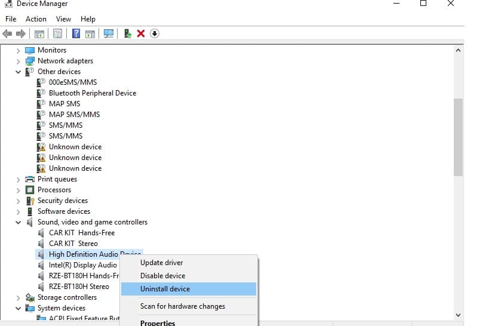489x326 pixels.
Task: Click the red X uninstall toolbar icon
Action: point(141,33)
